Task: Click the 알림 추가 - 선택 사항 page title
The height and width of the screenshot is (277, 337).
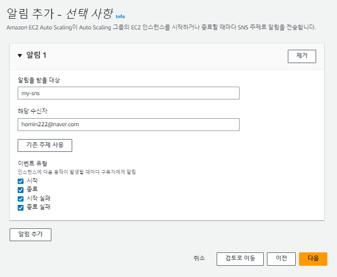Action: 60,14
